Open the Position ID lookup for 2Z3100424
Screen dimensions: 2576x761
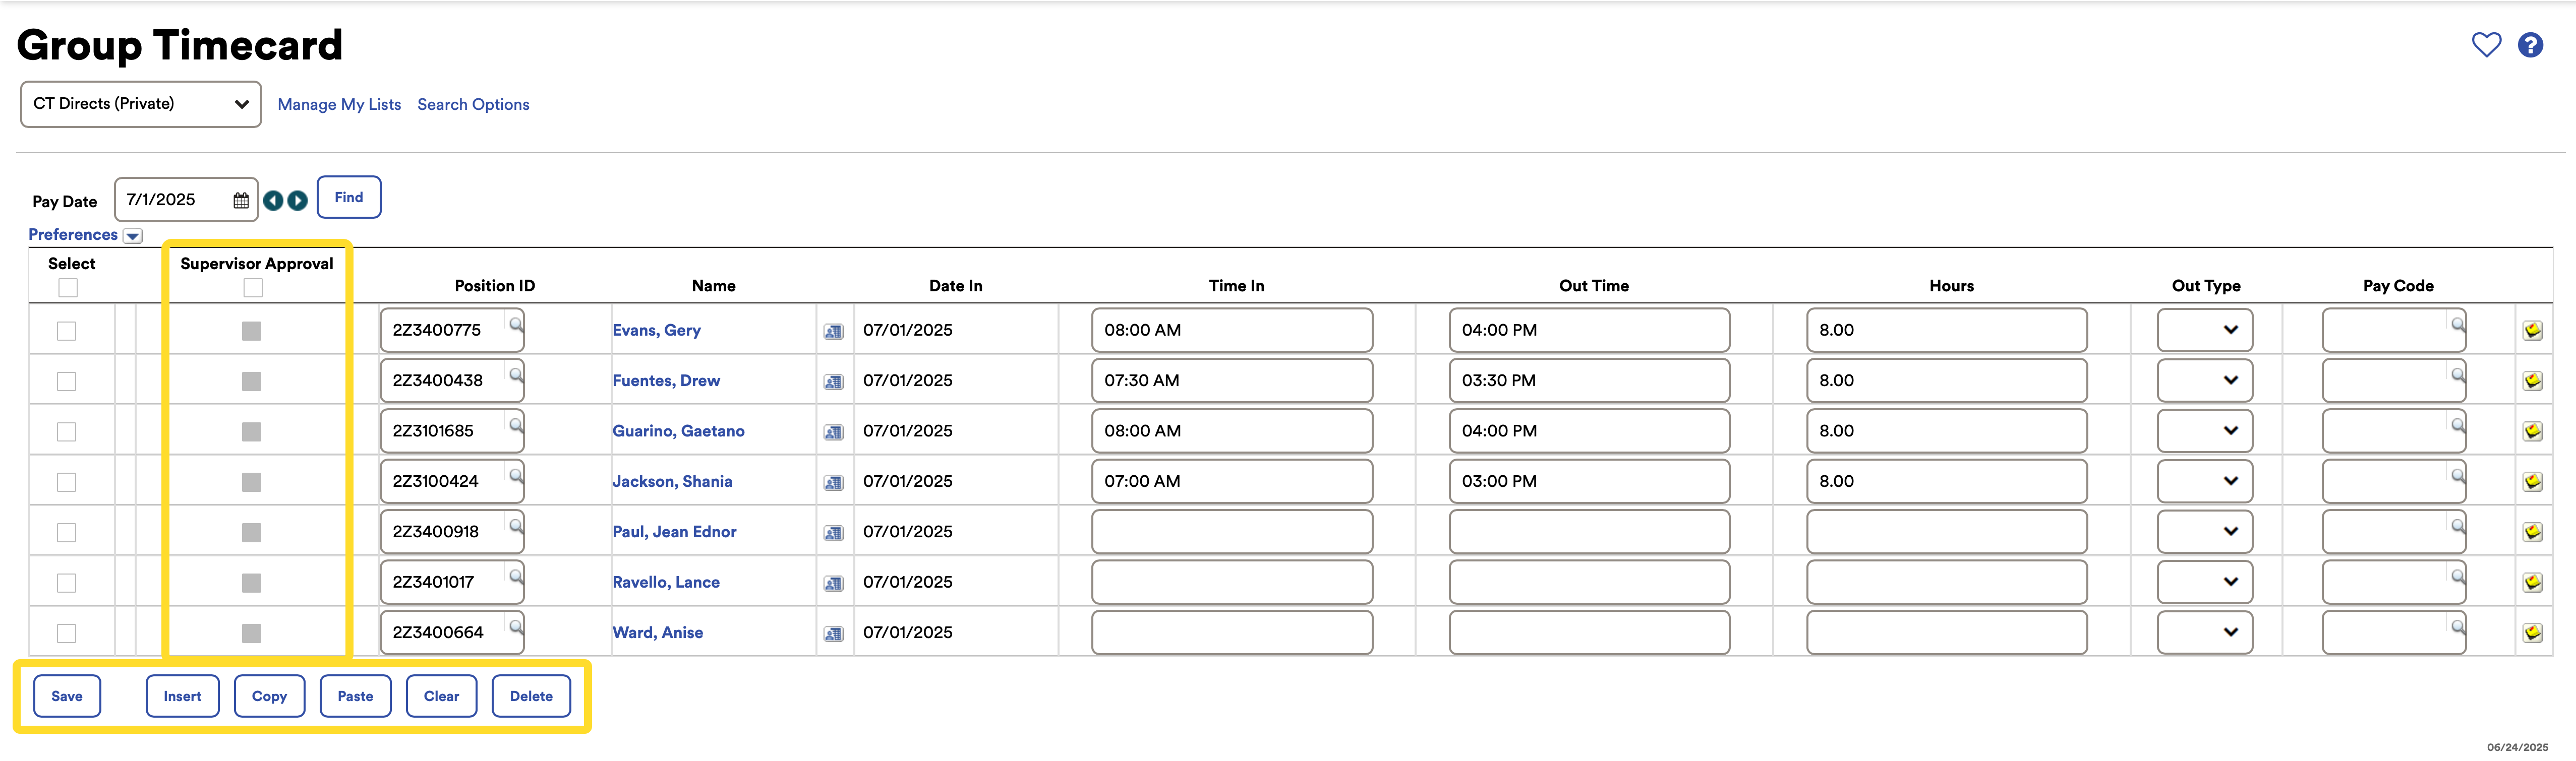(516, 475)
